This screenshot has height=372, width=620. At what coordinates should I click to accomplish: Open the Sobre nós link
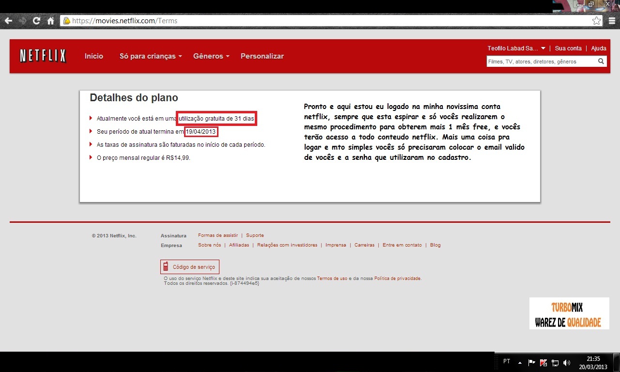pos(209,245)
